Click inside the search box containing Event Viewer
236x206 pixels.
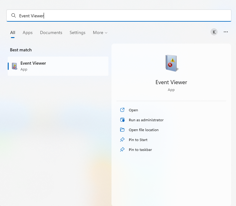(124, 15)
